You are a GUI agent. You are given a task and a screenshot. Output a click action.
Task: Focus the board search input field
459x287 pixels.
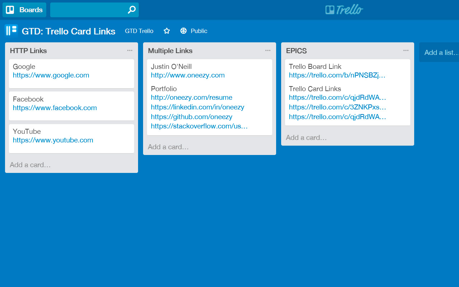tap(94, 10)
